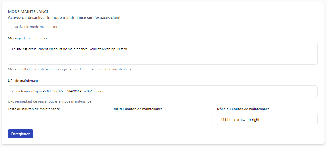Focus the empty 'Texte du bouton de maintenance' input
Screen dimensions: 327x147
coord(58,120)
